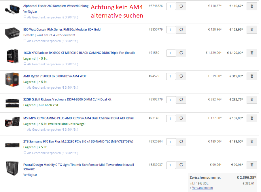The height and width of the screenshot is (192, 261).
Task: Enable gift wrap for Corsair RM850x
Action: [x=25, y=40]
